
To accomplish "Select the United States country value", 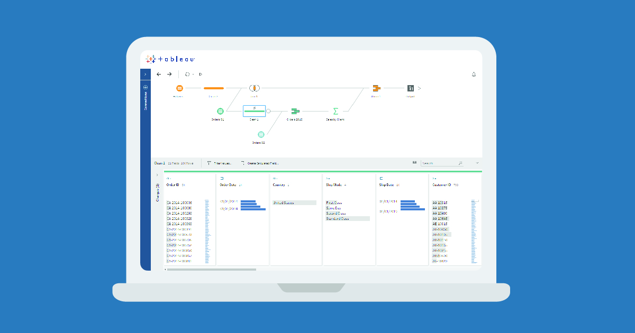I will tap(294, 202).
